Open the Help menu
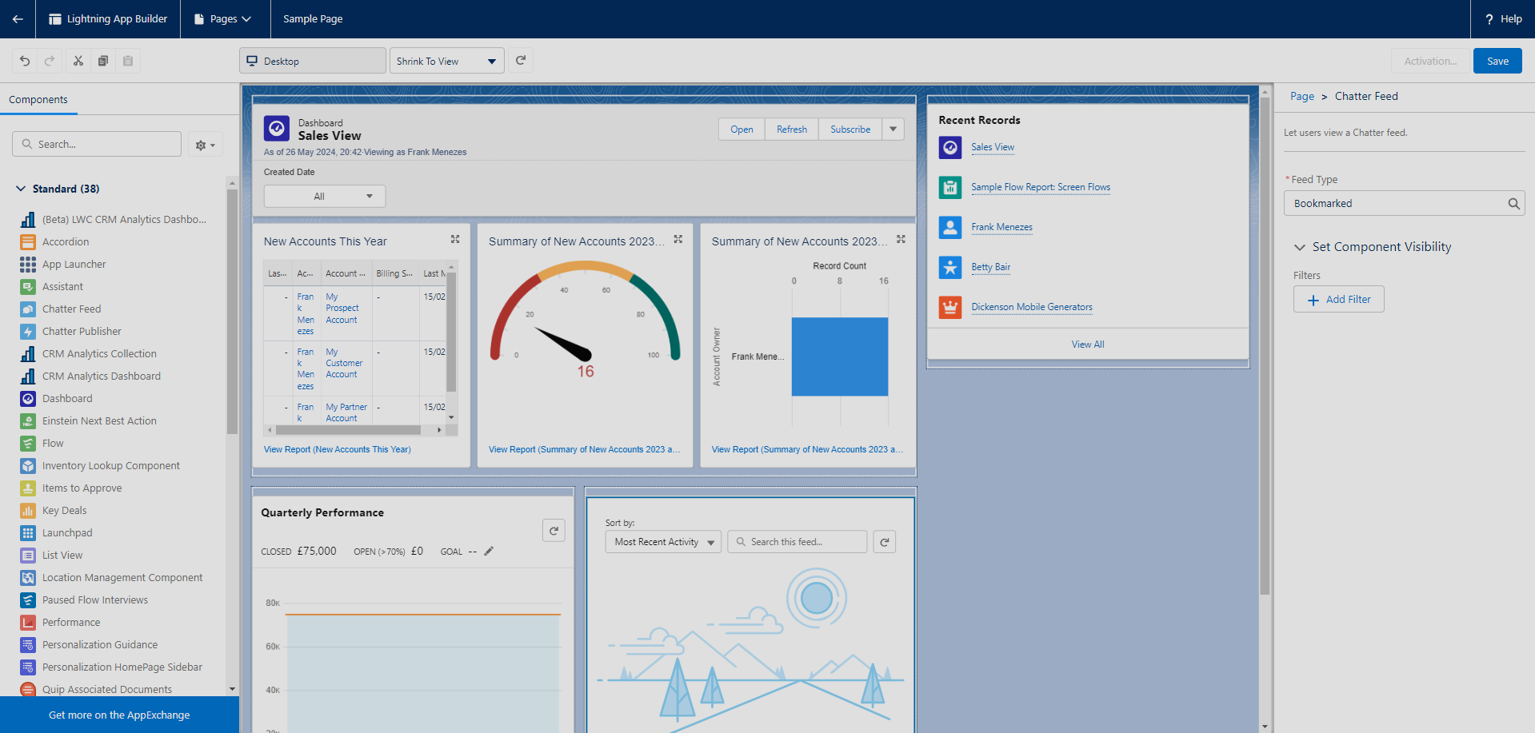The image size is (1535, 733). [1503, 19]
